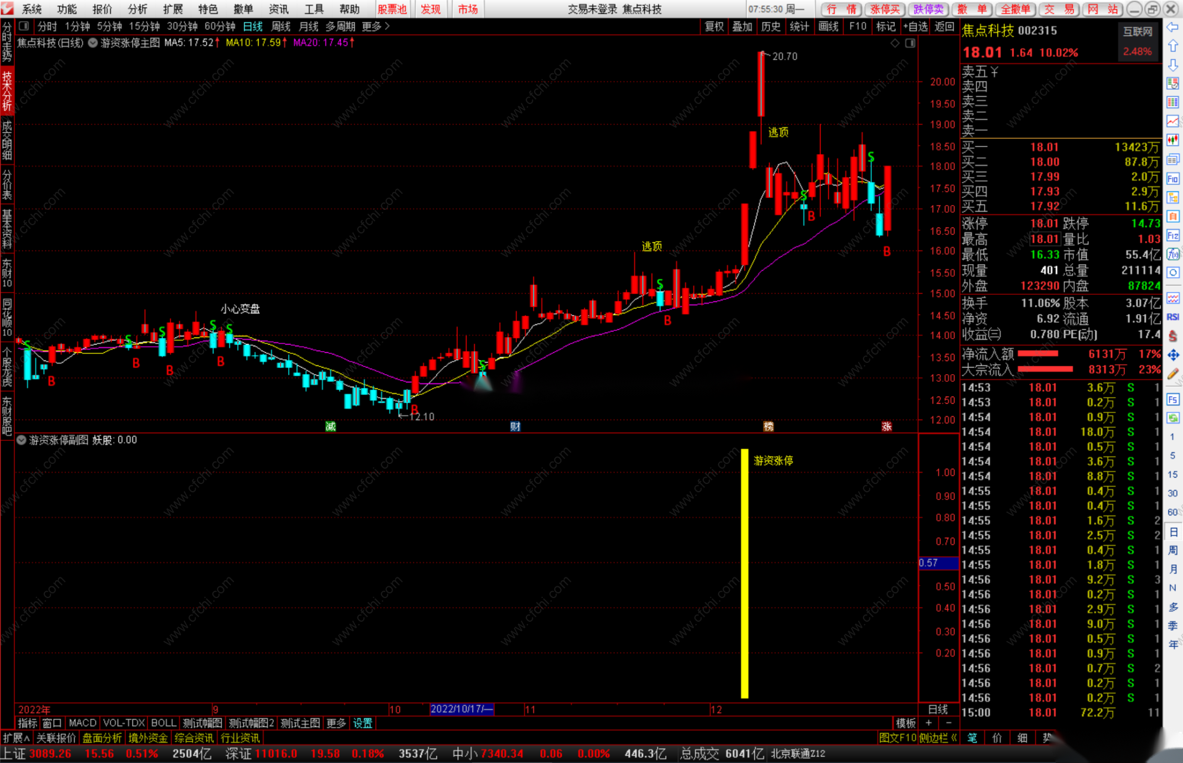
Task: Switch to the 周线 period tab
Action: 280,26
